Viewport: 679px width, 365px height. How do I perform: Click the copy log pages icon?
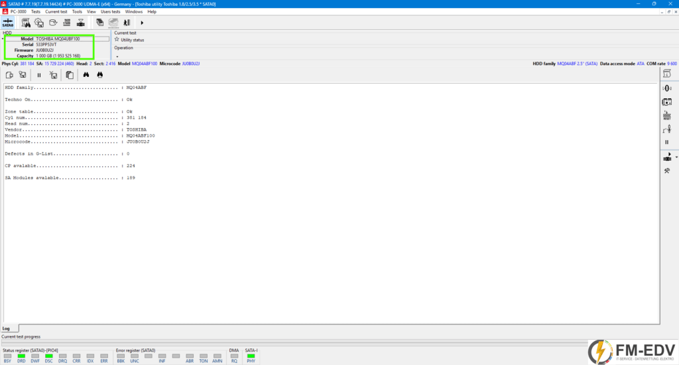pos(69,75)
